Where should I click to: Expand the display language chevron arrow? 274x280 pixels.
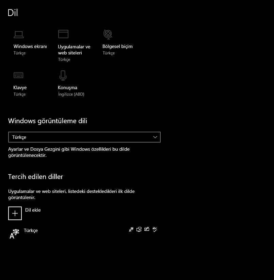155,137
